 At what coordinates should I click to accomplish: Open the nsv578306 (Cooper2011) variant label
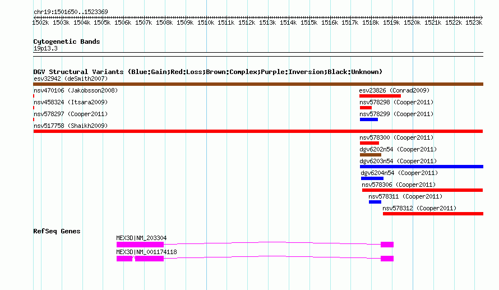(x=399, y=185)
